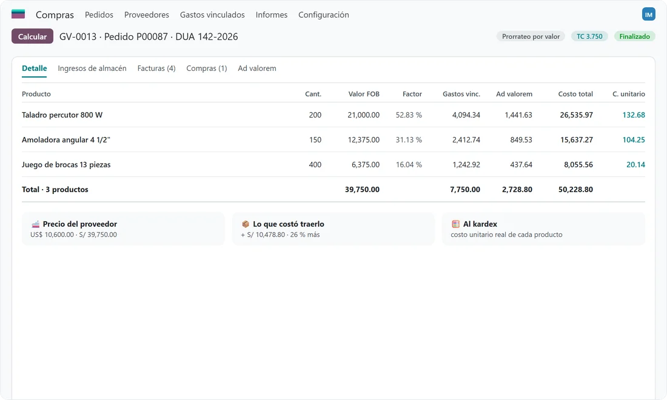The height and width of the screenshot is (400, 667).
Task: Click the 8,055.56 total cost cell
Action: click(x=578, y=164)
